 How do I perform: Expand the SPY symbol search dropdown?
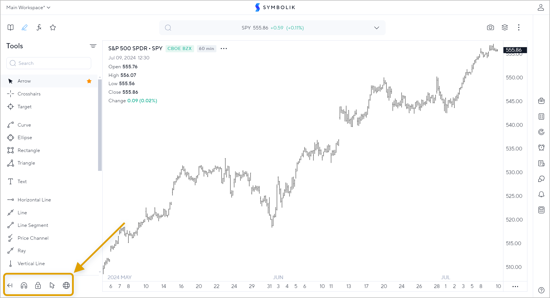tap(376, 28)
